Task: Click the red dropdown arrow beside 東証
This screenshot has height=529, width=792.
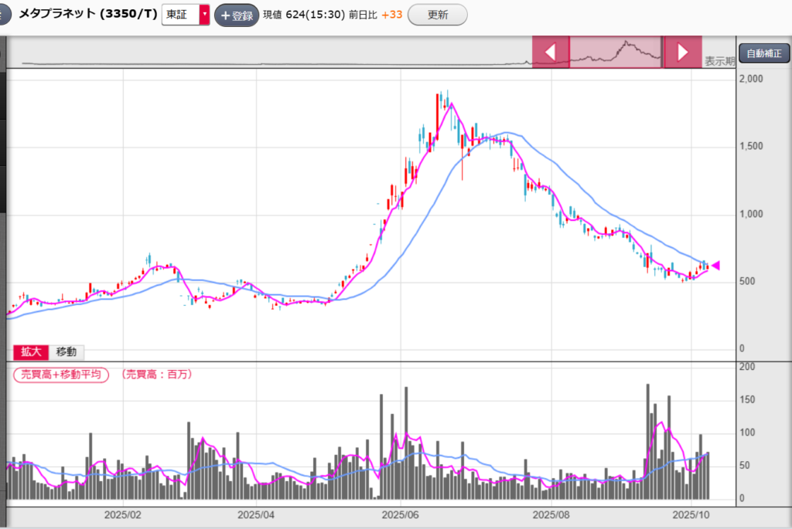Action: pyautogui.click(x=204, y=15)
